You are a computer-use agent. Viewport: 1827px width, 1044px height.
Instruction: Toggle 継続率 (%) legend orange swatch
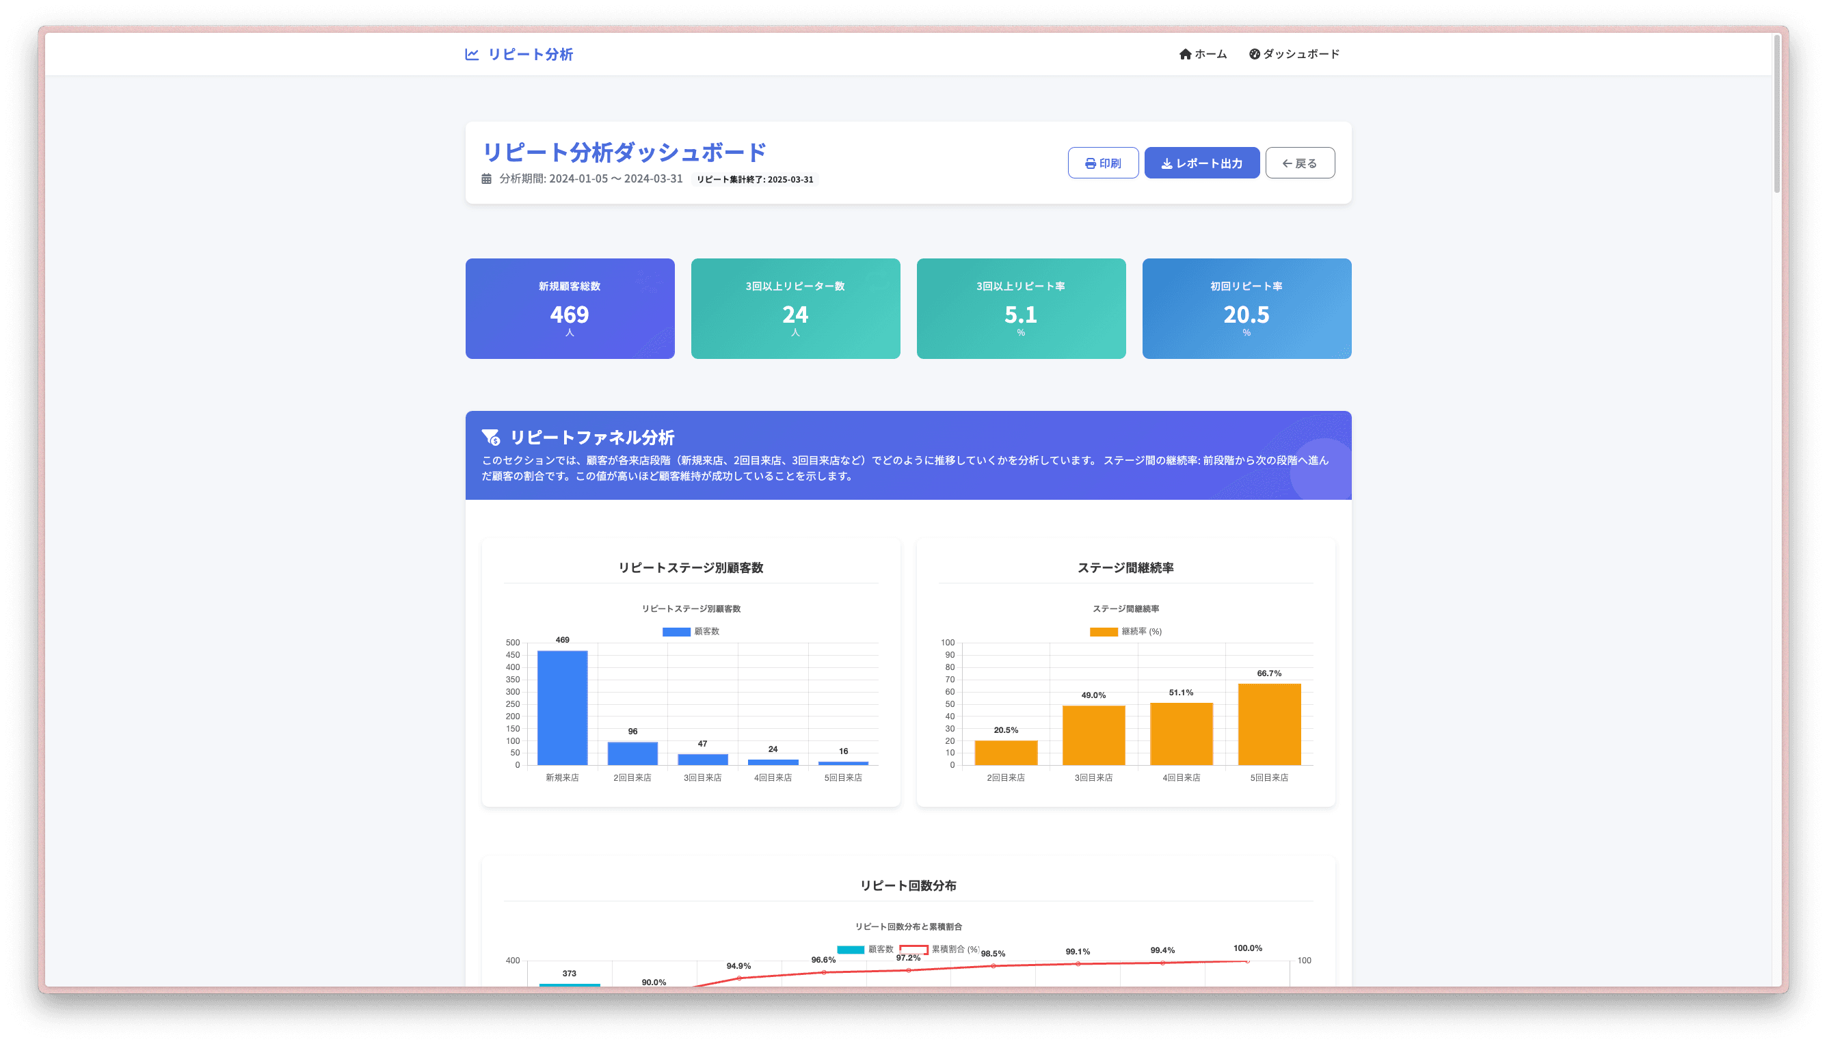pyautogui.click(x=1104, y=632)
